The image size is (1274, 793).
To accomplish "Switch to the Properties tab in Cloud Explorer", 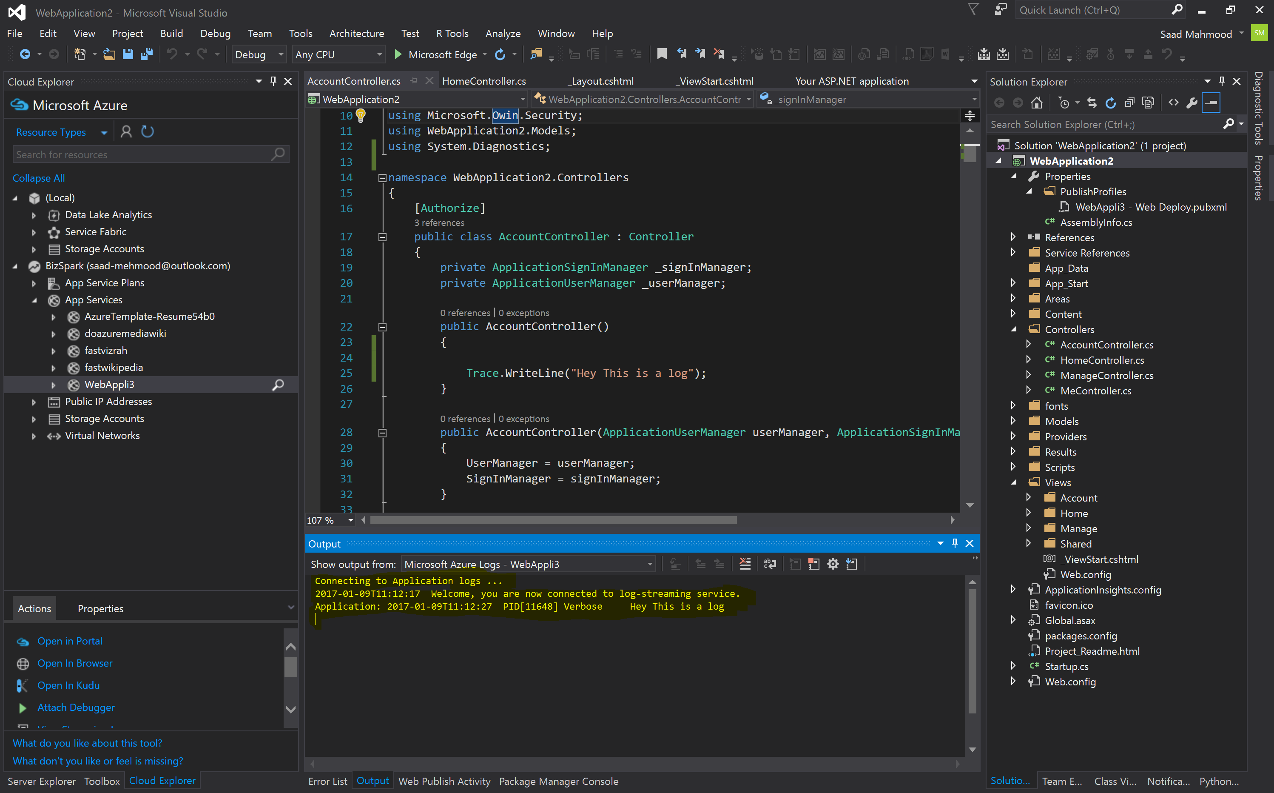I will (100, 609).
